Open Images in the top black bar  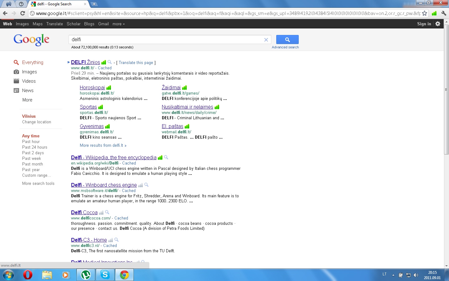[22, 24]
